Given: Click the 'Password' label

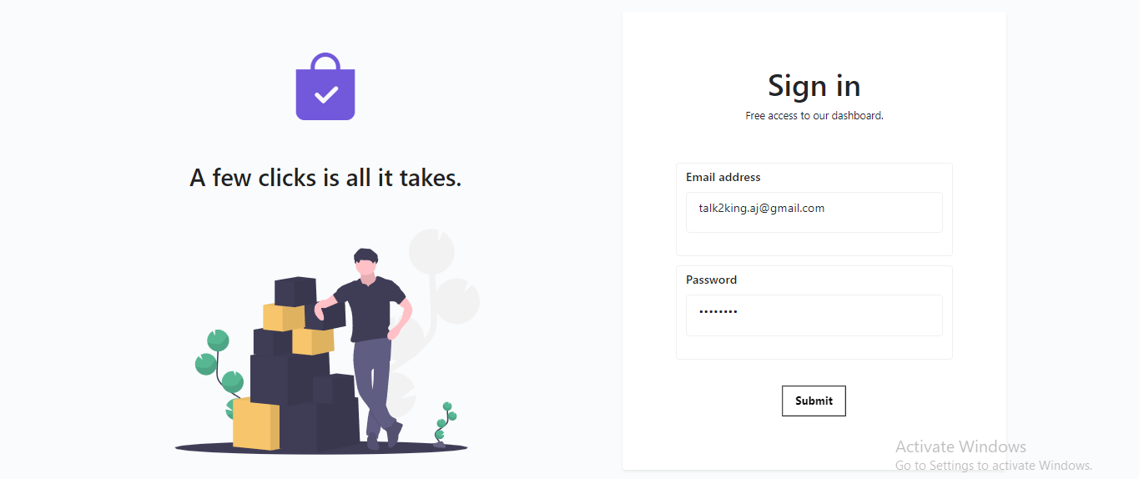Looking at the screenshot, I should tap(712, 280).
